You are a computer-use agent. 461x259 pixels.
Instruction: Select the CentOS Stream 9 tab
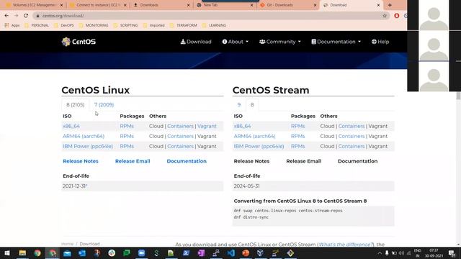[x=239, y=105]
